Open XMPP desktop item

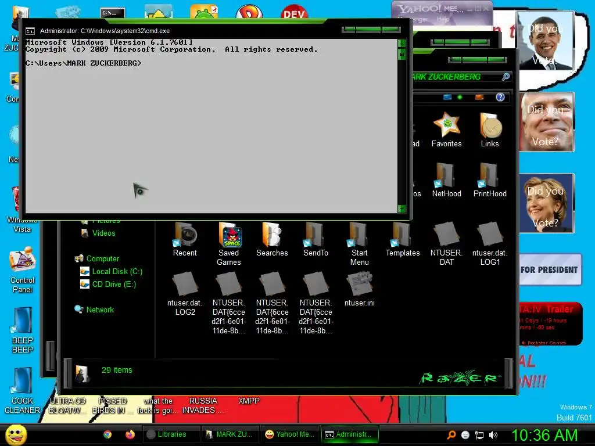249,401
